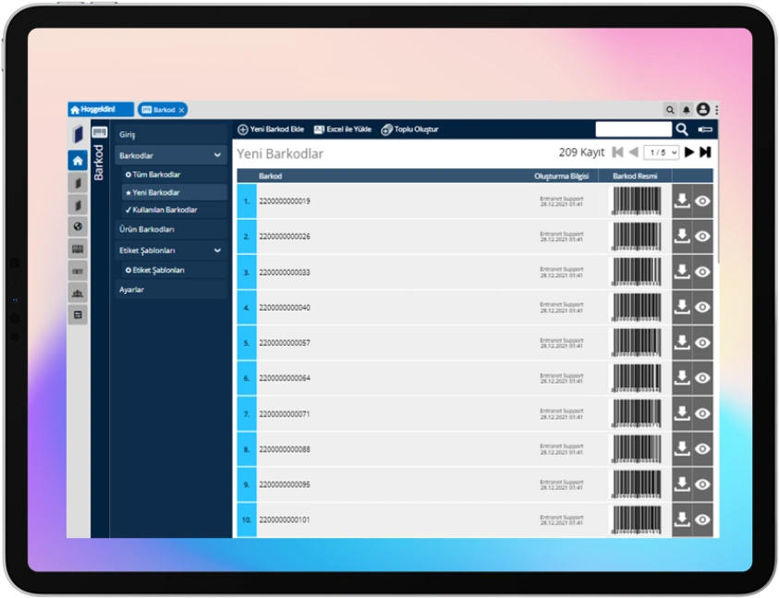The width and height of the screenshot is (779, 598).
Task: Switch to the Hoşgeldin! tab
Action: pyautogui.click(x=100, y=109)
